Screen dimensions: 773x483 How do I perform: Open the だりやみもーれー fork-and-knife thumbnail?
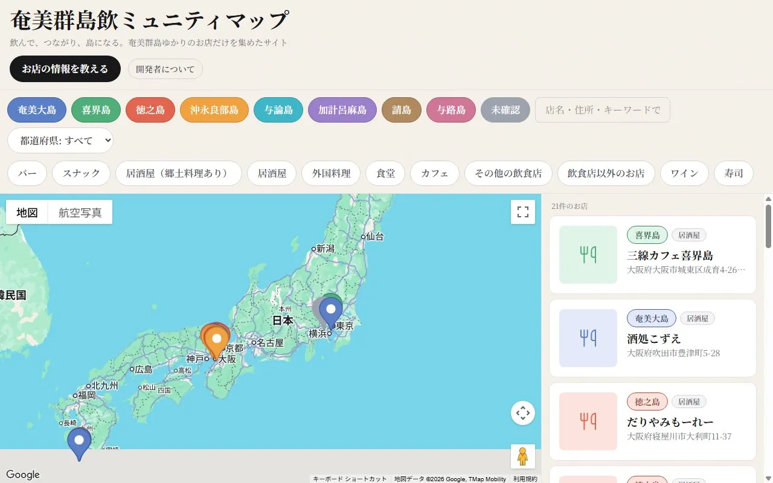588,421
